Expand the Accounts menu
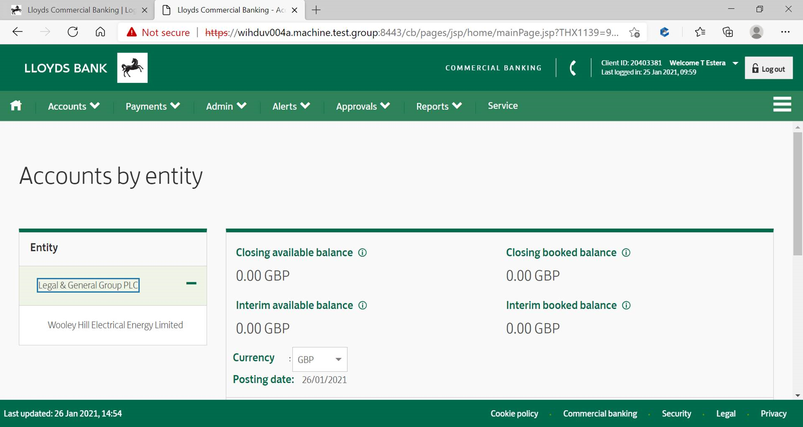The image size is (803, 427). click(74, 106)
